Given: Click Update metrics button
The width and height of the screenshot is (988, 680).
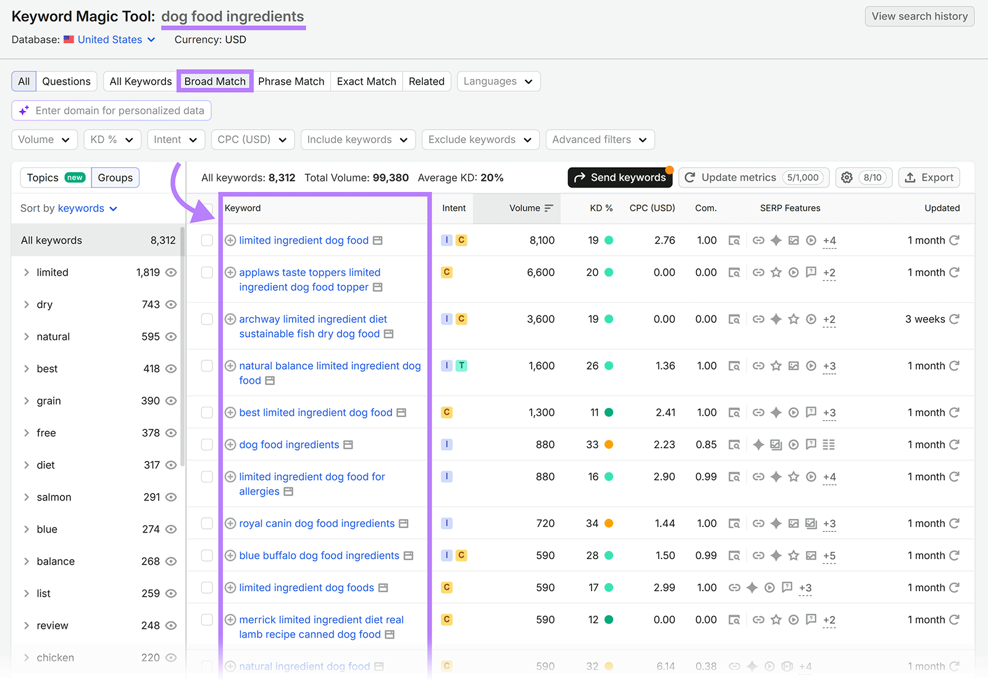Looking at the screenshot, I should (x=754, y=178).
